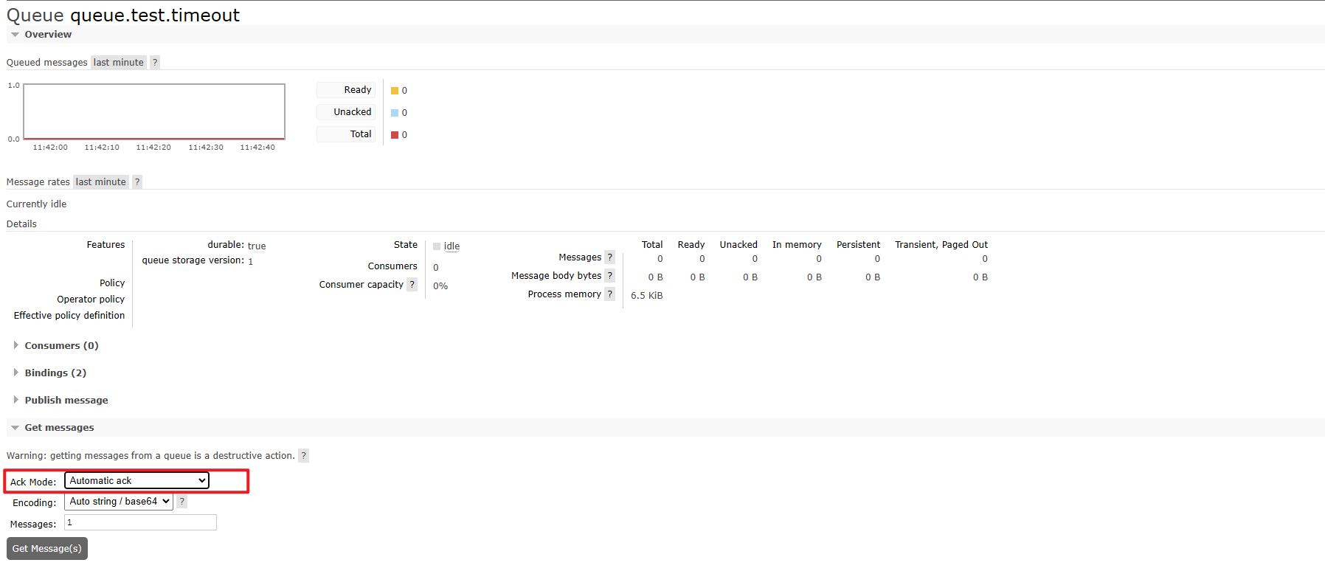Click the Unacked blue color swatch
The image size is (1325, 571).
pos(395,113)
